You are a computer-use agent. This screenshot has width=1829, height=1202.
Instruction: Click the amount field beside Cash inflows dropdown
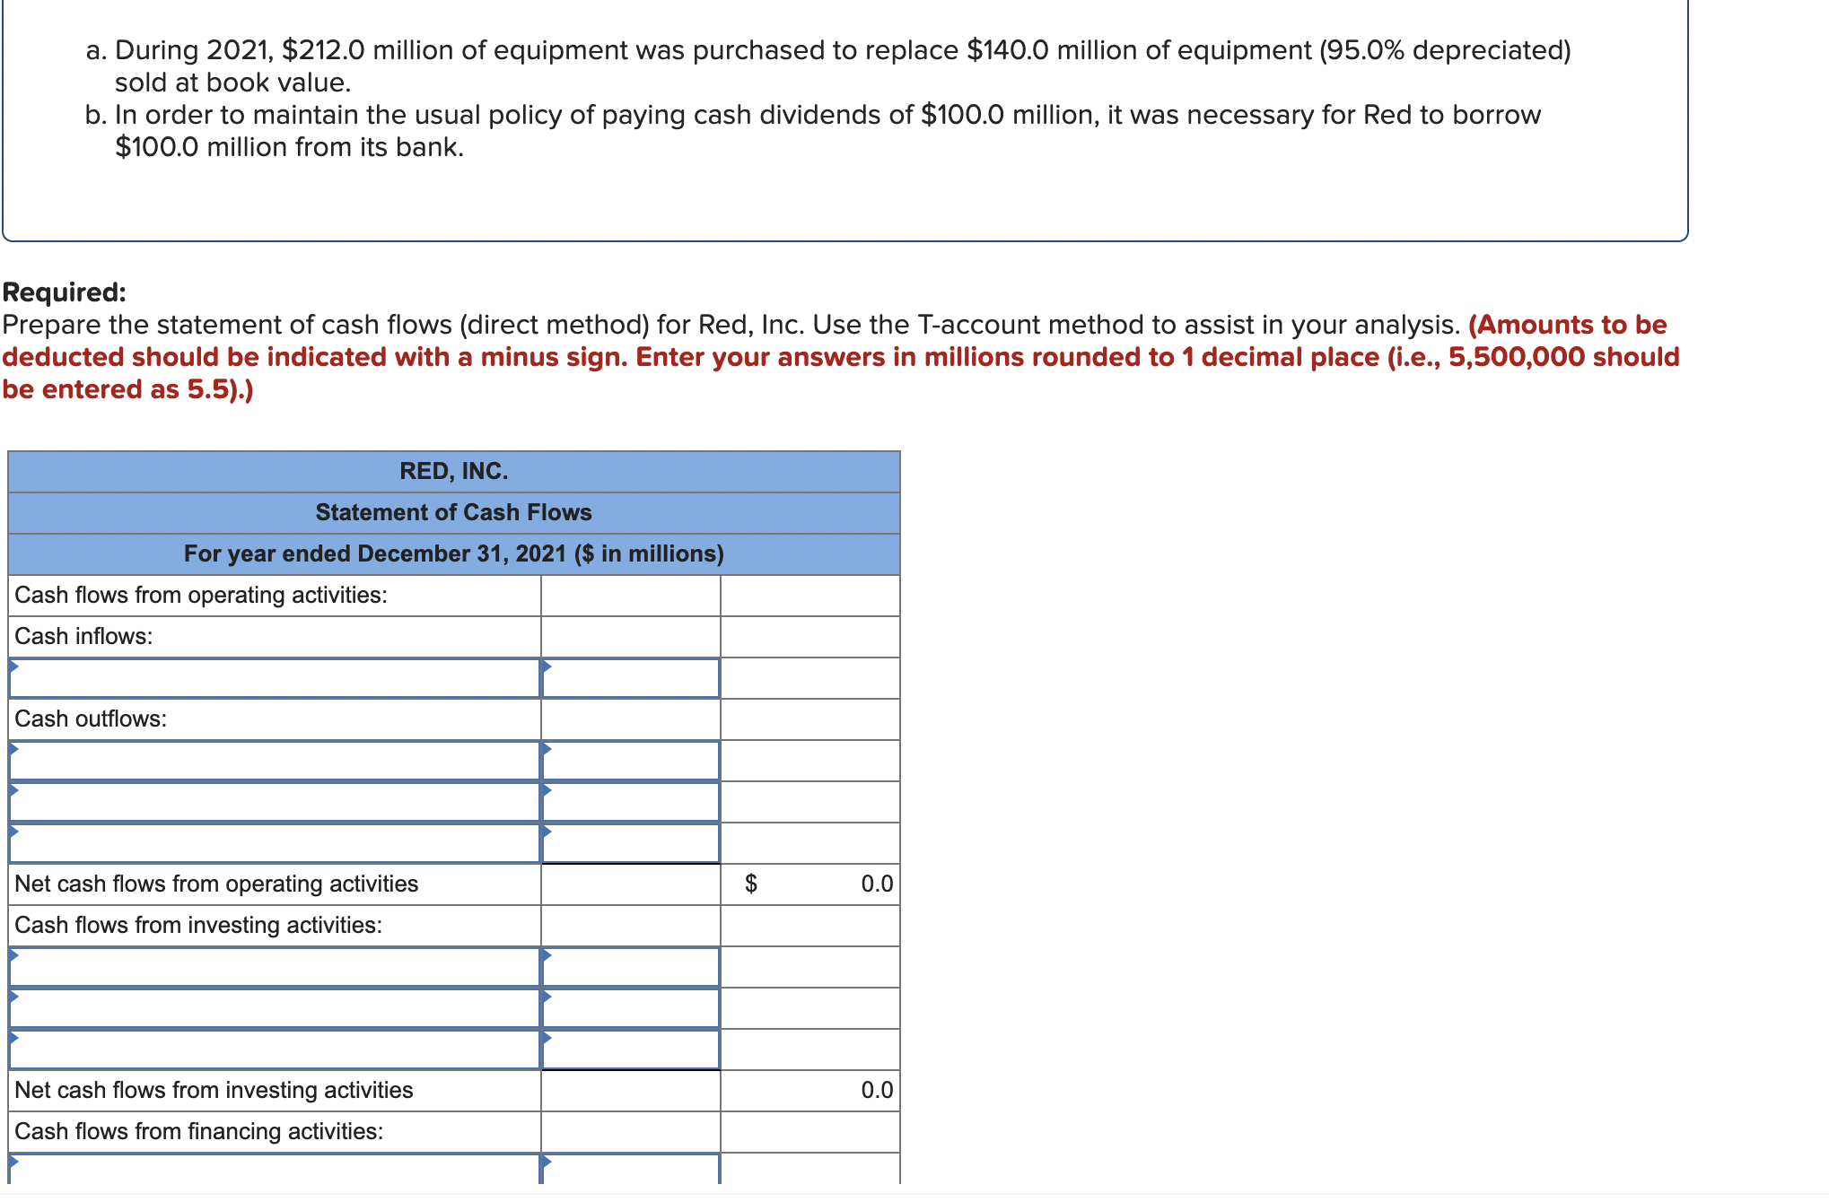click(630, 677)
